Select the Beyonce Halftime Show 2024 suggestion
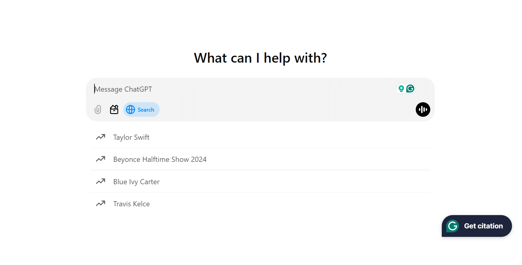The height and width of the screenshot is (265, 522). click(x=160, y=159)
